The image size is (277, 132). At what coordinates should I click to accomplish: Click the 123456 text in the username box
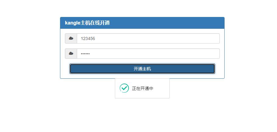coord(88,39)
